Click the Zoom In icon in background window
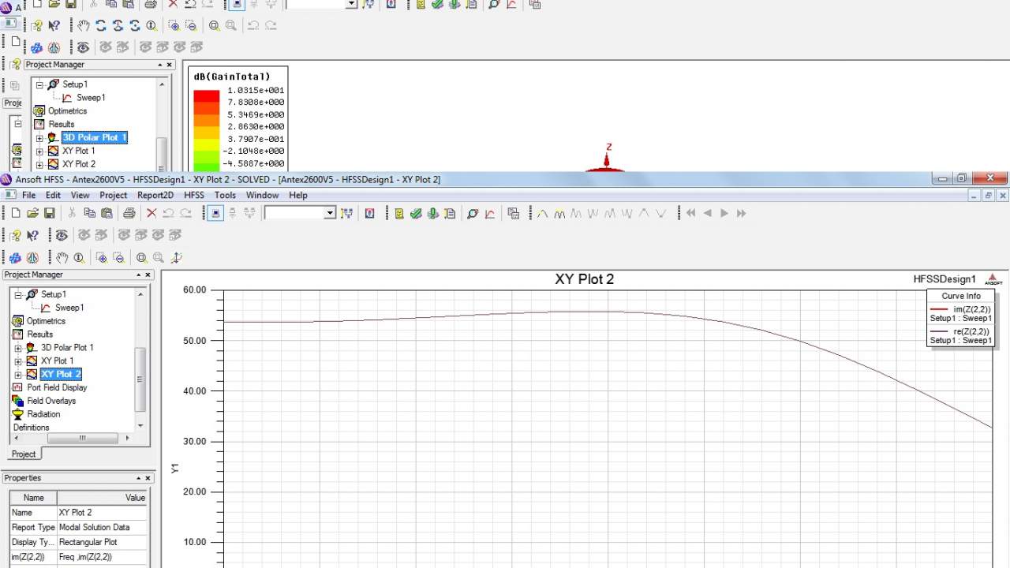1010x568 pixels. (x=174, y=25)
